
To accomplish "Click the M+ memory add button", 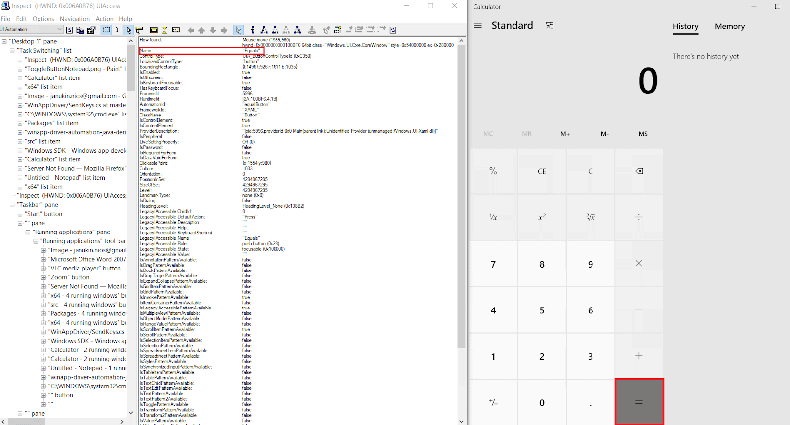I will 565,134.
